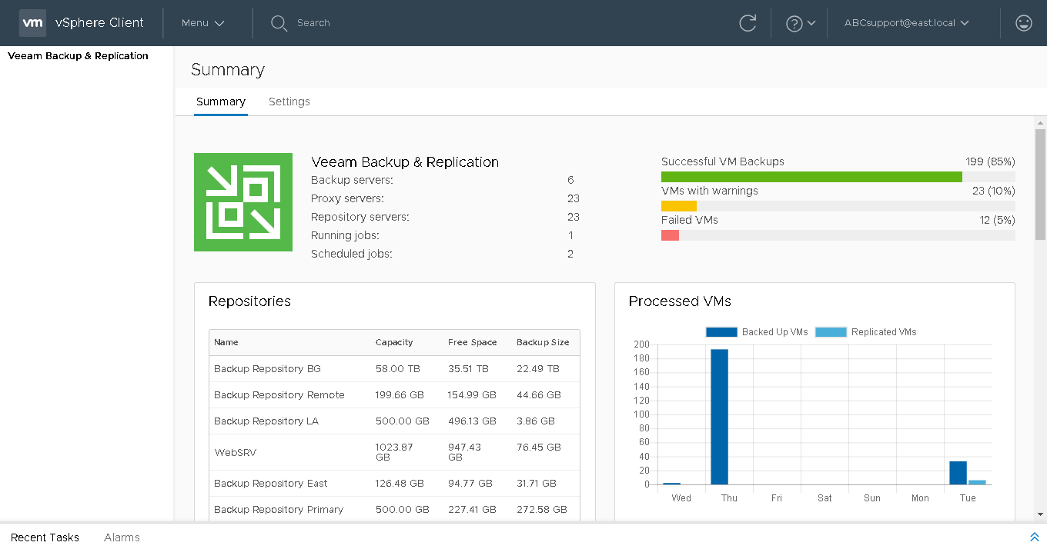Click the search magnifier icon

click(x=279, y=23)
